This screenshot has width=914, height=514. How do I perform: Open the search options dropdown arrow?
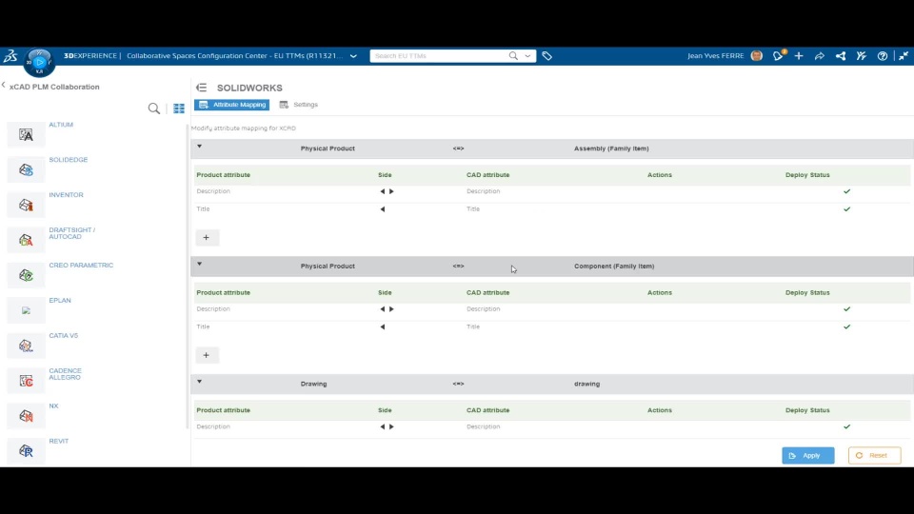[527, 56]
